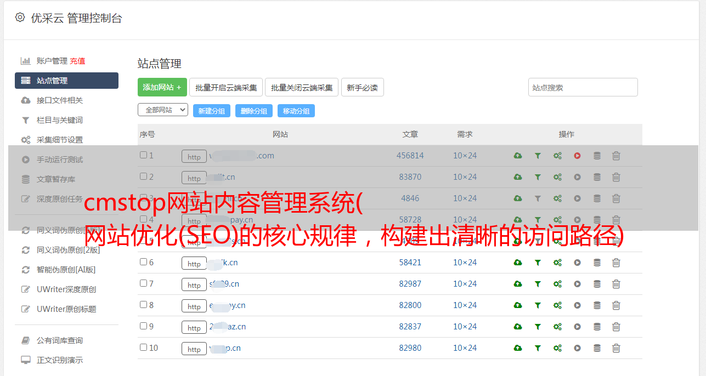This screenshot has height=376, width=706.
Task: Click the http button in row 10
Action: tap(194, 349)
